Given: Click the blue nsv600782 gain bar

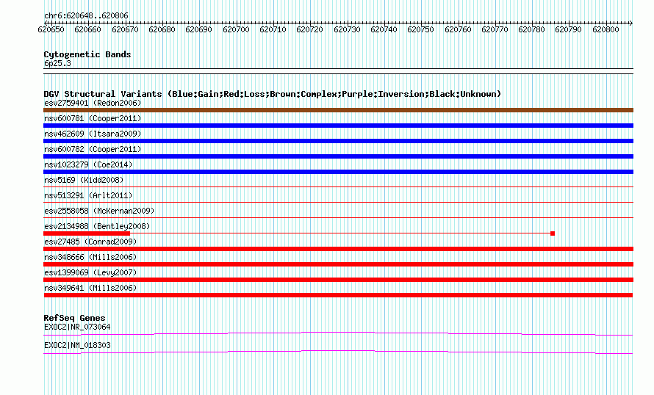Looking at the screenshot, I should click(x=338, y=156).
